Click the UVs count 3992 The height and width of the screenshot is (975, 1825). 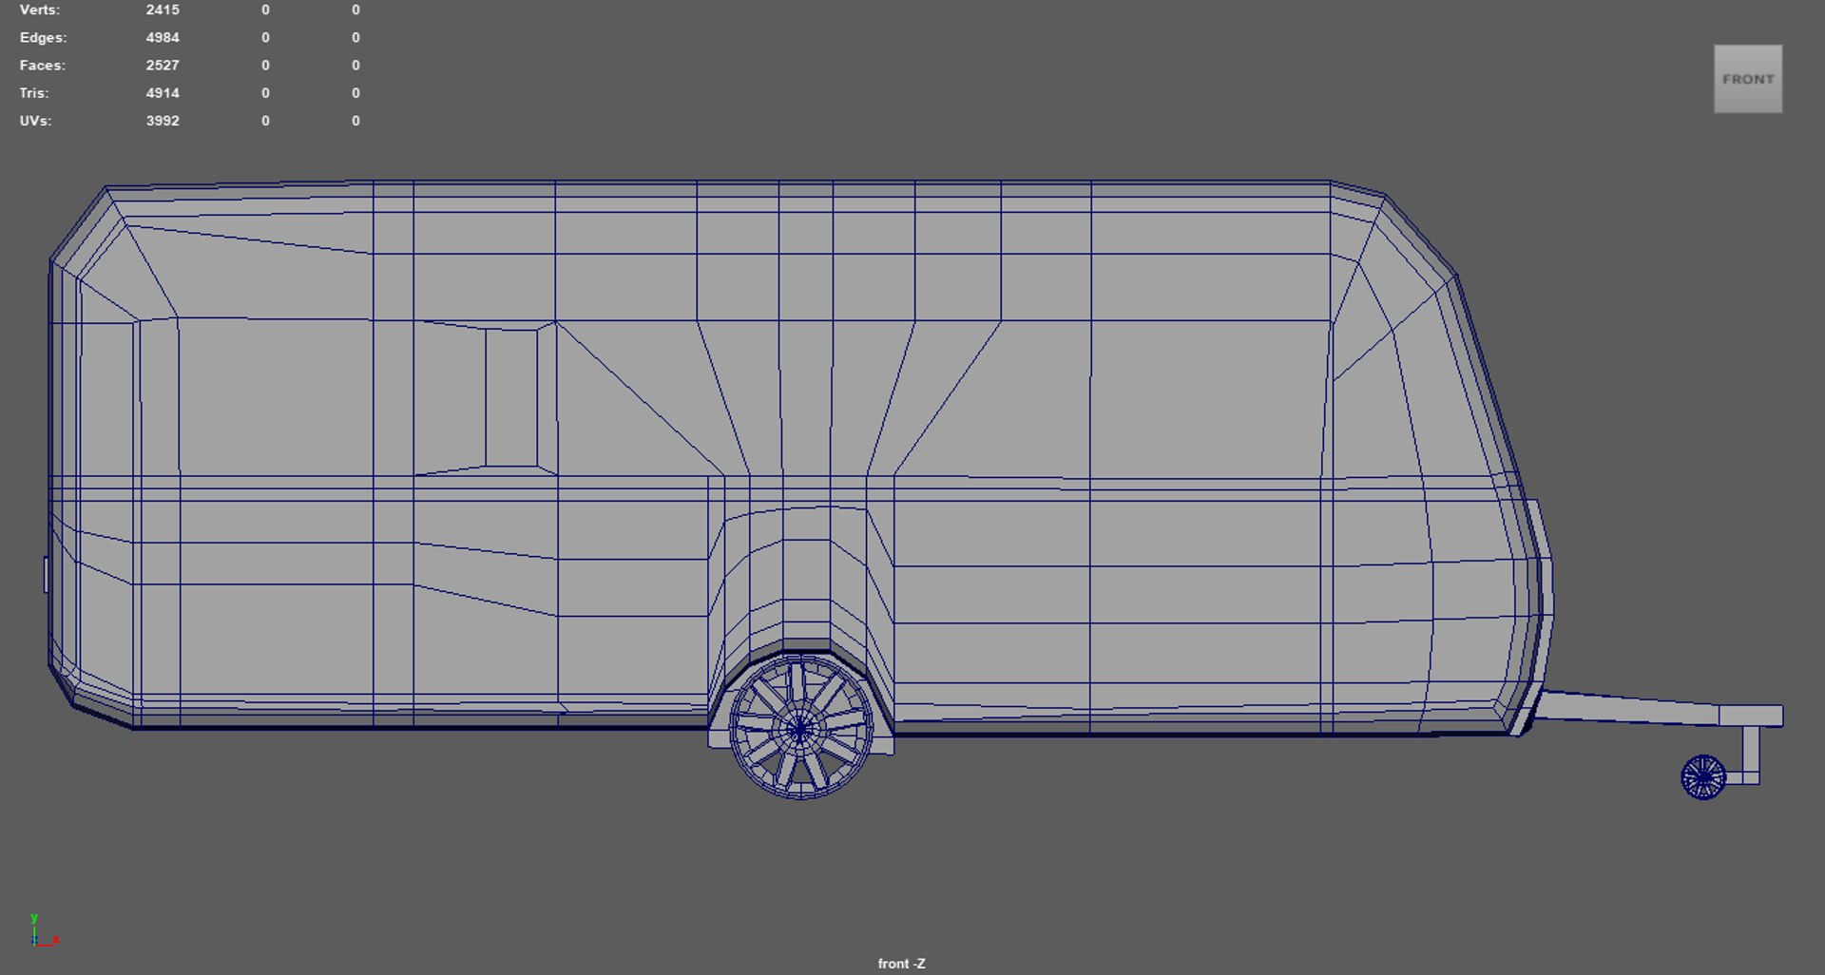(x=163, y=121)
